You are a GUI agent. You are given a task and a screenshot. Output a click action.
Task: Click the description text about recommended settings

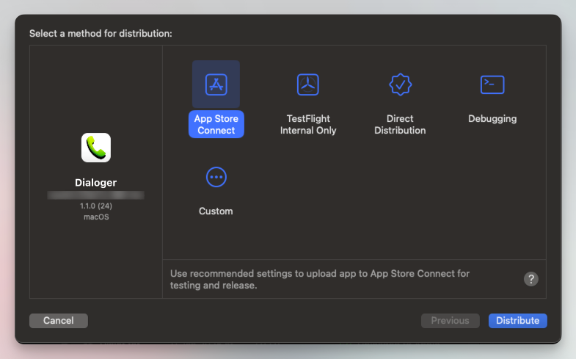coord(320,279)
